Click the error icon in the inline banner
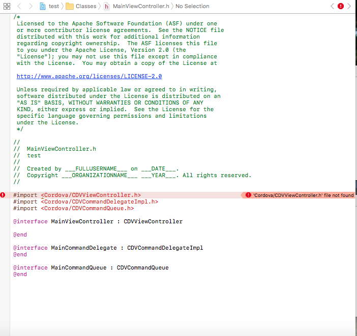Viewport: 357px width, 336px height. 248,195
